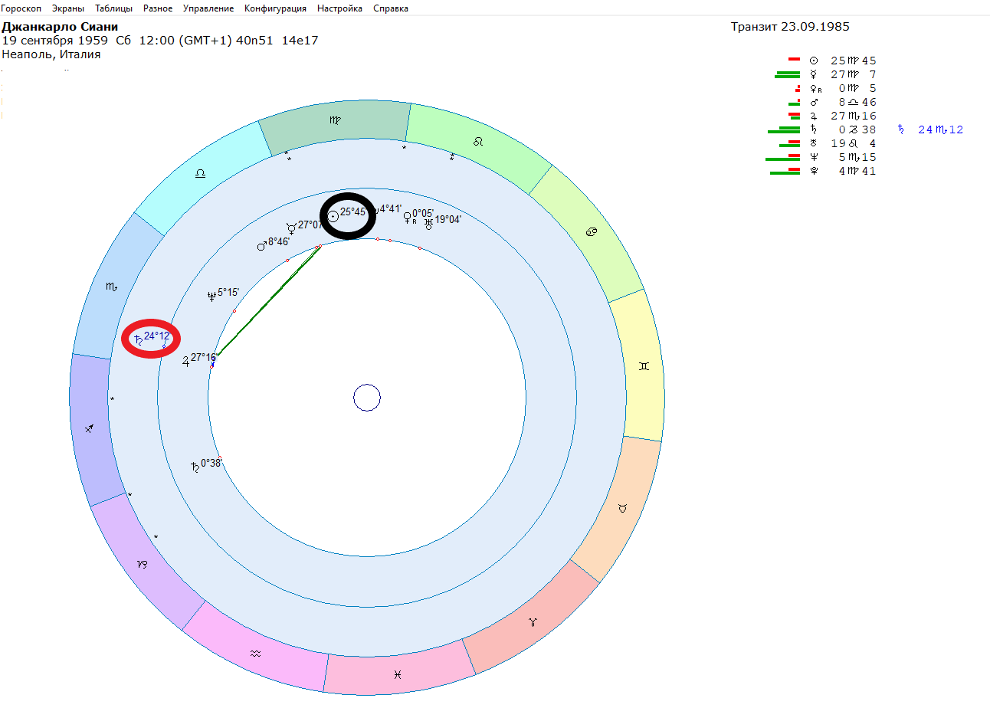Click the Scorpio sign on zodiac ring
The width and height of the screenshot is (990, 708).
[x=112, y=287]
